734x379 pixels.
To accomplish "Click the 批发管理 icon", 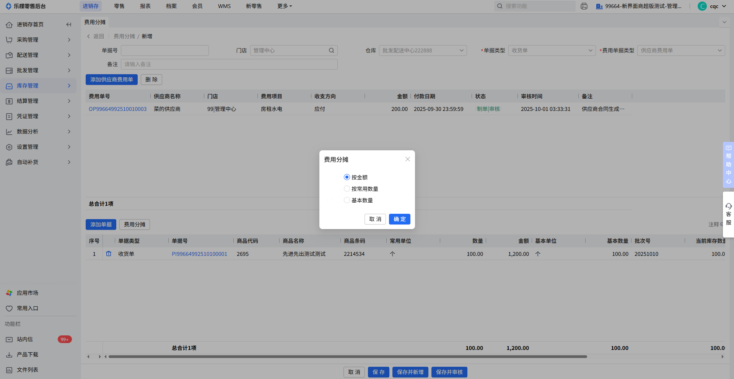I will click(x=9, y=70).
